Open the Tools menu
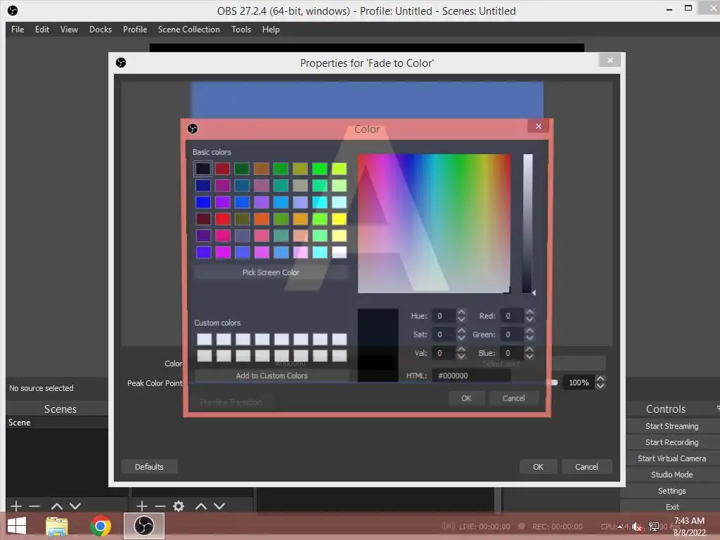720x540 pixels. [241, 30]
